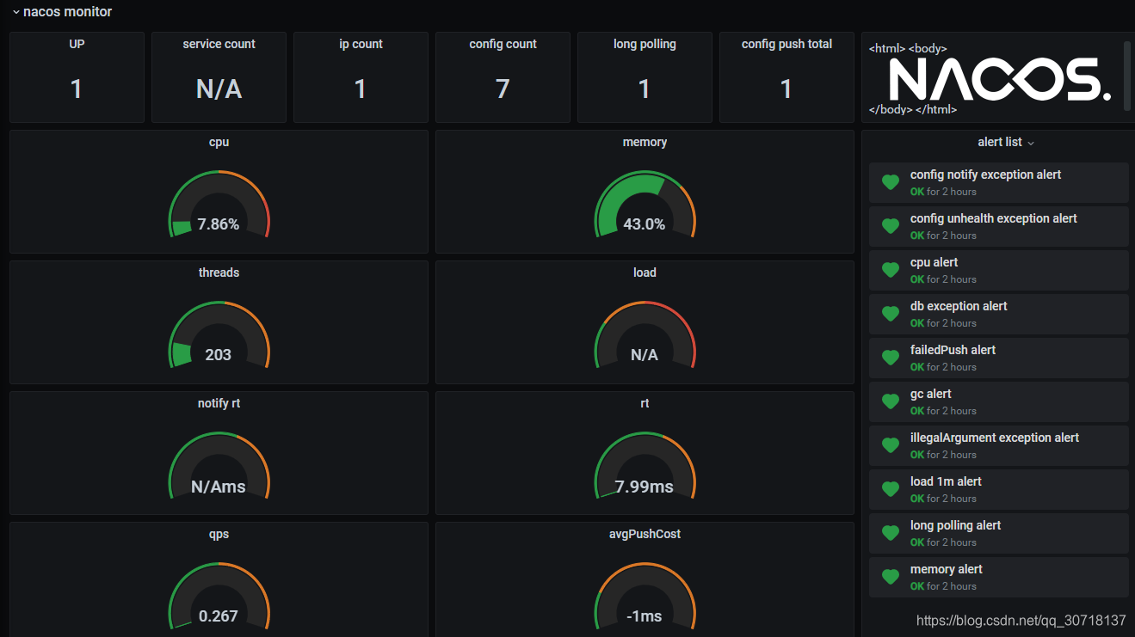The width and height of the screenshot is (1135, 637).
Task: Click the long polling value 1
Action: [x=645, y=89]
